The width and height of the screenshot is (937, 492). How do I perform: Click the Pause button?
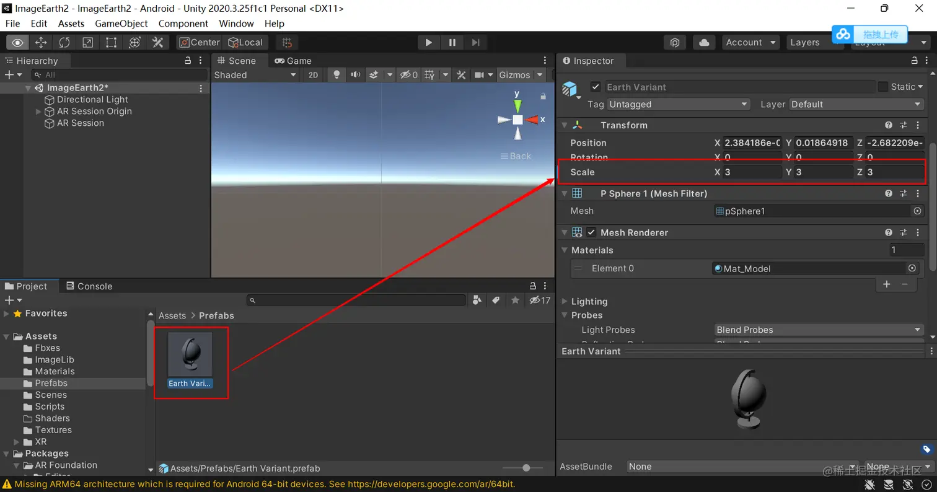452,42
